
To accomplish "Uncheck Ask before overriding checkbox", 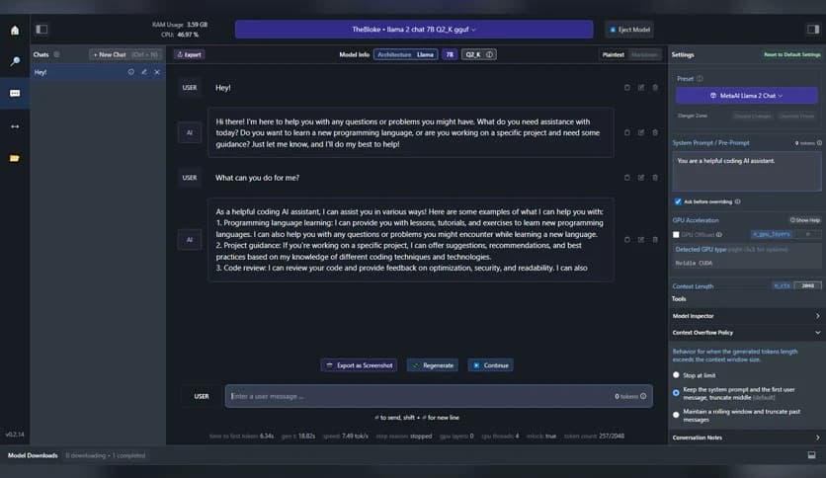I will (x=678, y=201).
